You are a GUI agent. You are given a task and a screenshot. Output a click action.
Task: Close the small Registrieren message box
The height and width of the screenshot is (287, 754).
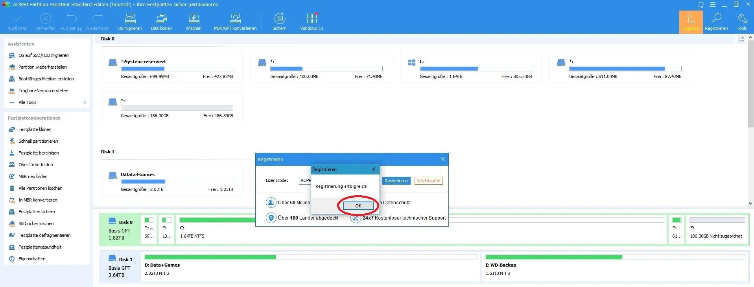pyautogui.click(x=374, y=169)
